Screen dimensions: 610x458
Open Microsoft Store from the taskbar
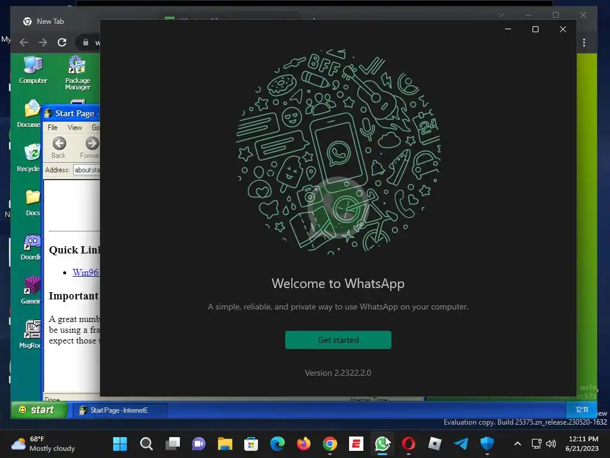251,444
